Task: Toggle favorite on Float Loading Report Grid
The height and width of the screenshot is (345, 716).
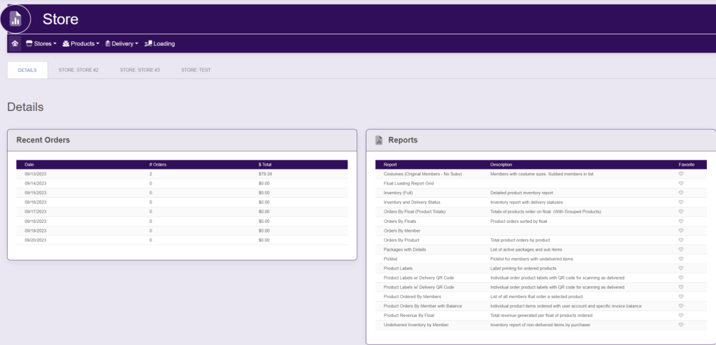Action: point(681,183)
